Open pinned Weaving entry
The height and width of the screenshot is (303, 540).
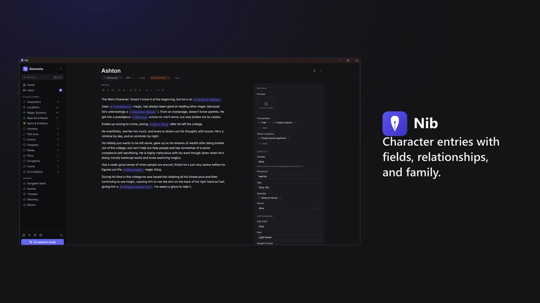point(42,199)
